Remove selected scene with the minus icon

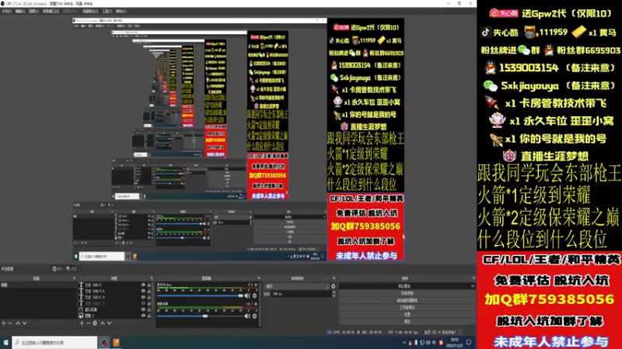coord(11,323)
